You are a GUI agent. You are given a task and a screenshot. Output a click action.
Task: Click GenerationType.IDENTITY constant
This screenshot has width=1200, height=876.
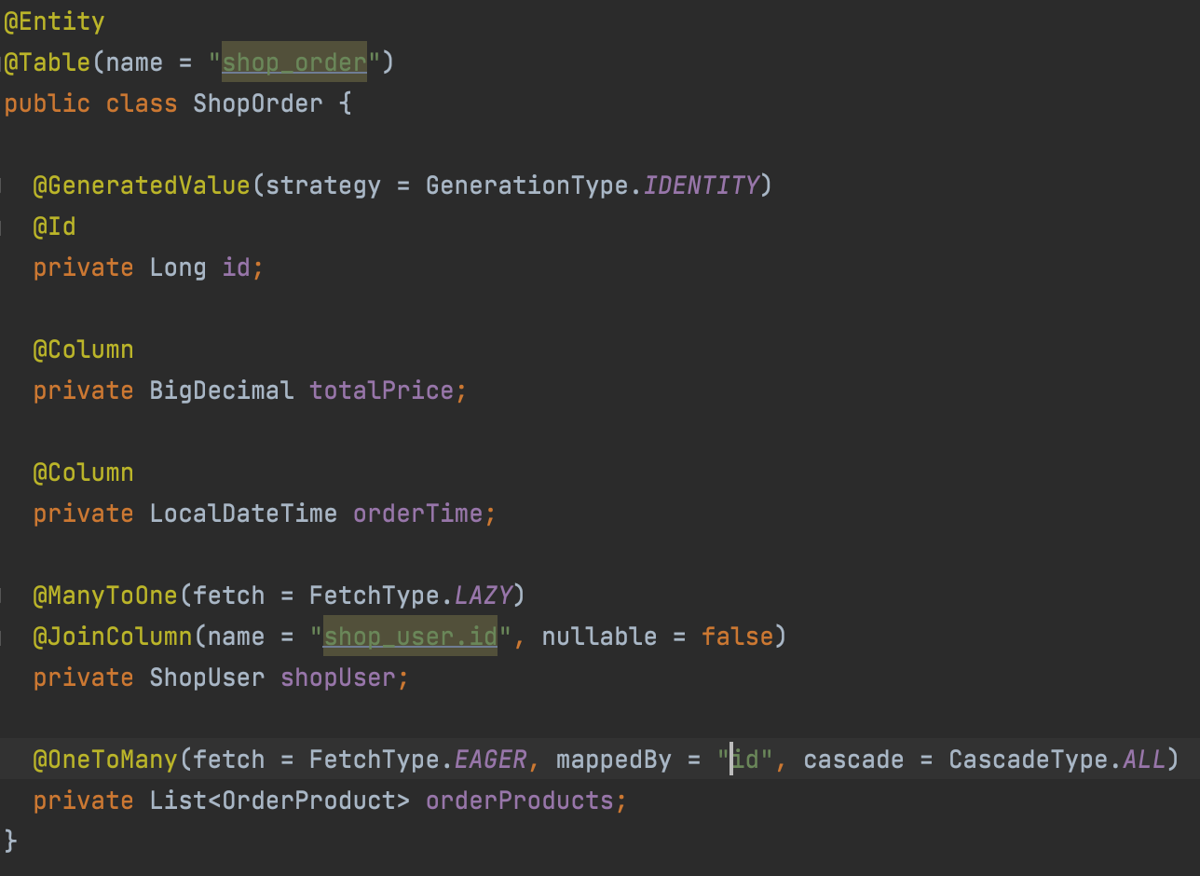593,185
